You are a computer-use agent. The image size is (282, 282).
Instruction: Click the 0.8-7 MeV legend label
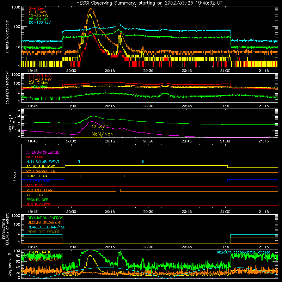point(39,83)
